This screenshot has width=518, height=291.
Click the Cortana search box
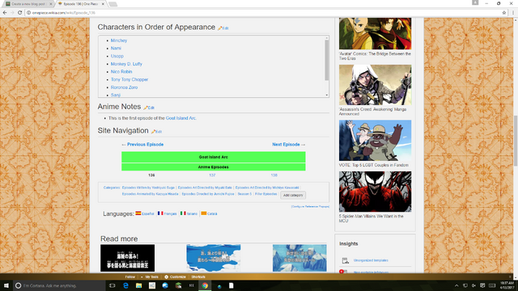point(59,285)
